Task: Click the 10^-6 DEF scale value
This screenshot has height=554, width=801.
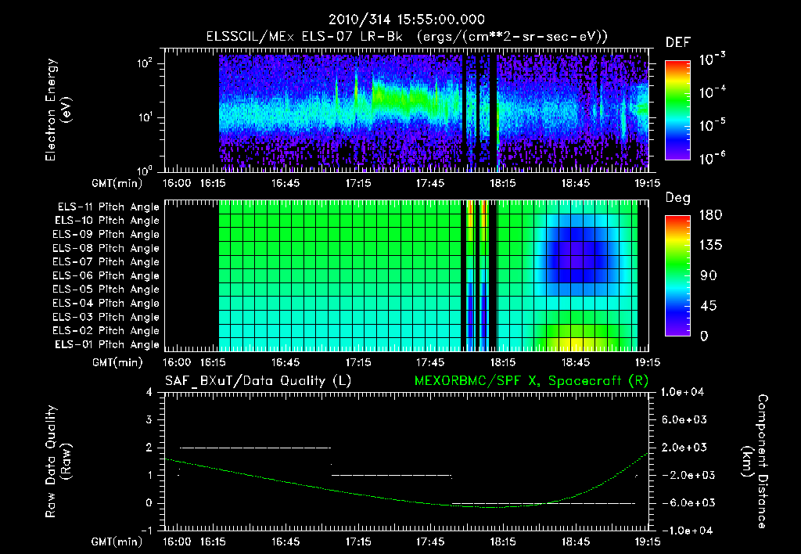Action: [x=712, y=158]
